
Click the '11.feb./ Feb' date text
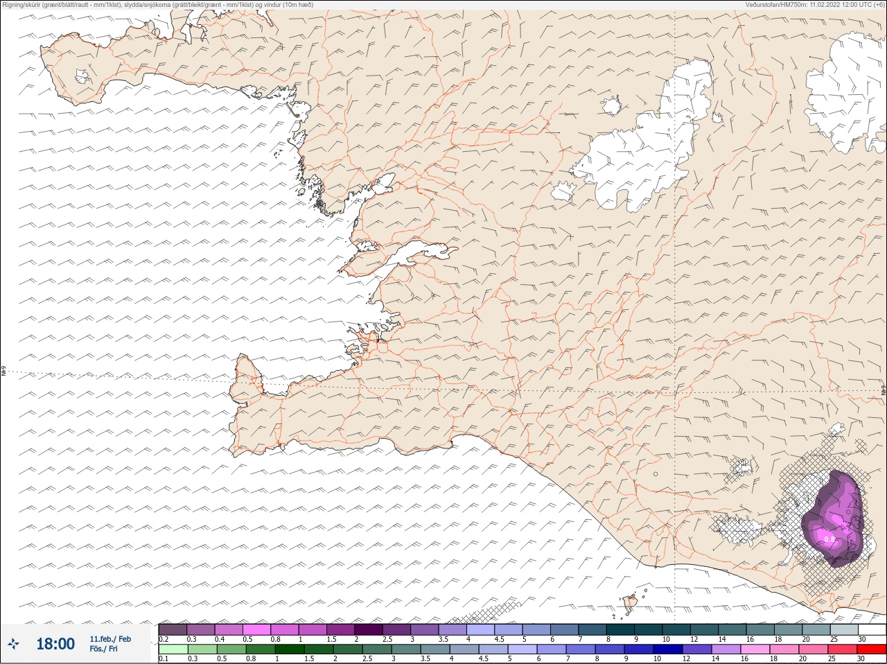(x=110, y=639)
